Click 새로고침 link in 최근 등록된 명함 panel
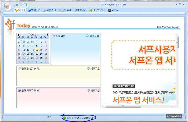188x122 pixels. (x=95, y=90)
